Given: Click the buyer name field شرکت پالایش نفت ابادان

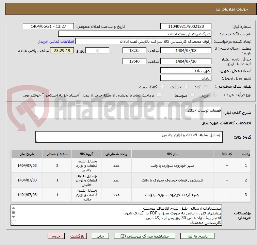Looking at the screenshot, I should (135, 34).
